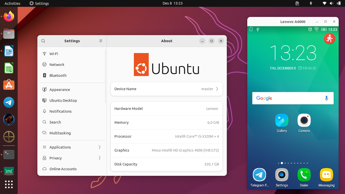Open the Files manager in dock

pyautogui.click(x=9, y=34)
